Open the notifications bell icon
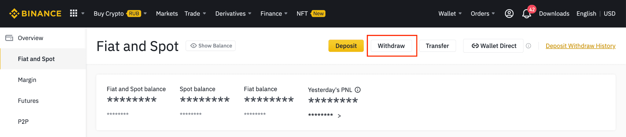The width and height of the screenshot is (626, 137). pos(526,14)
